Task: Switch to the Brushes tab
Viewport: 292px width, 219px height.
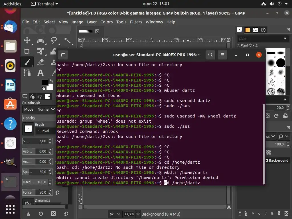Action: point(240,30)
